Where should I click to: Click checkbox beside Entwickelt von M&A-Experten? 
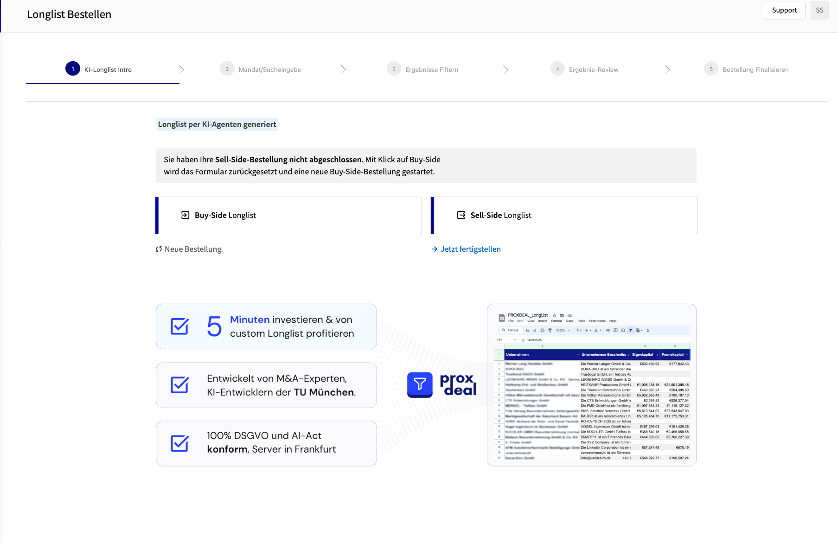(179, 385)
